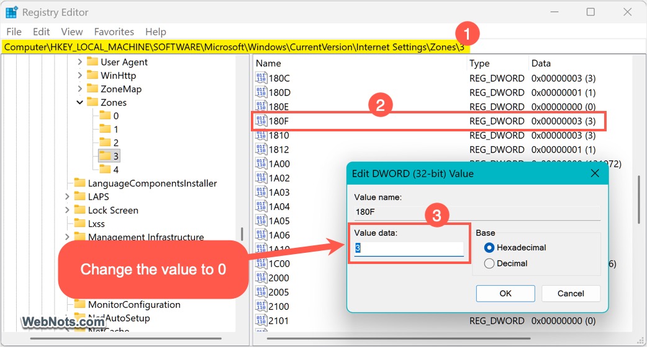Confirm the DWORD edit with OK
Image resolution: width=647 pixels, height=347 pixels.
[505, 294]
